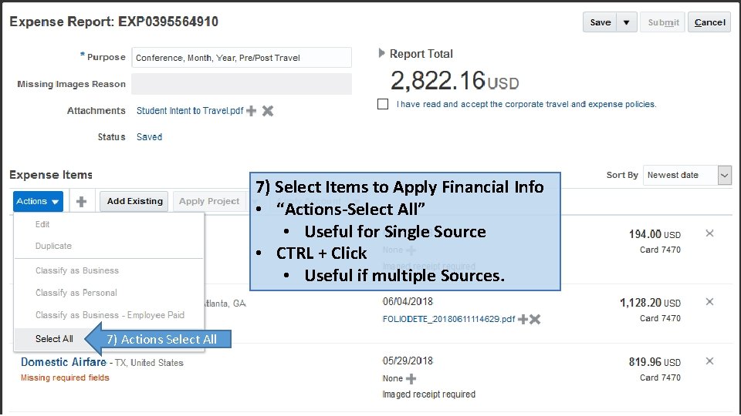This screenshot has height=416, width=741.
Task: Click the 194.00 USD amount
Action: (655, 234)
